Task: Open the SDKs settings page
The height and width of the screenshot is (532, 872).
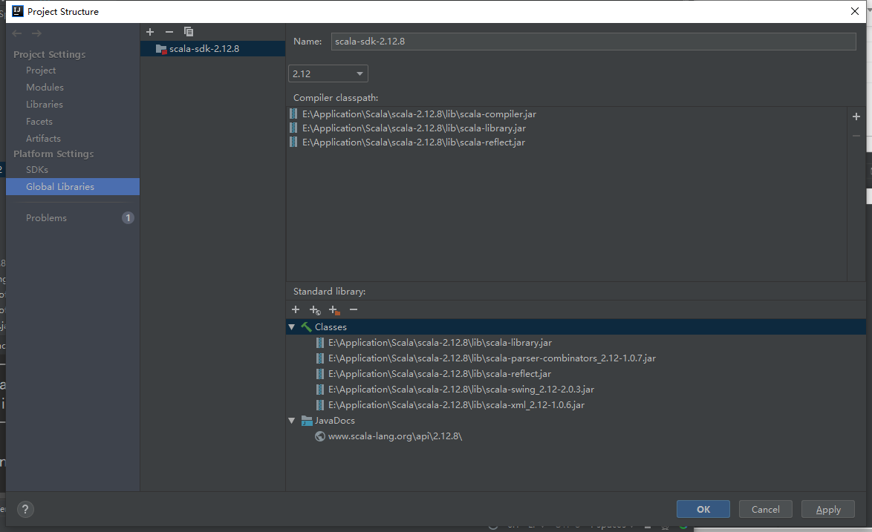Action: point(36,169)
